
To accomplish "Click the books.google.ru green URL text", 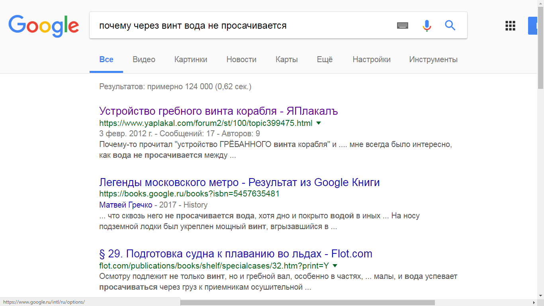I will coord(189,194).
